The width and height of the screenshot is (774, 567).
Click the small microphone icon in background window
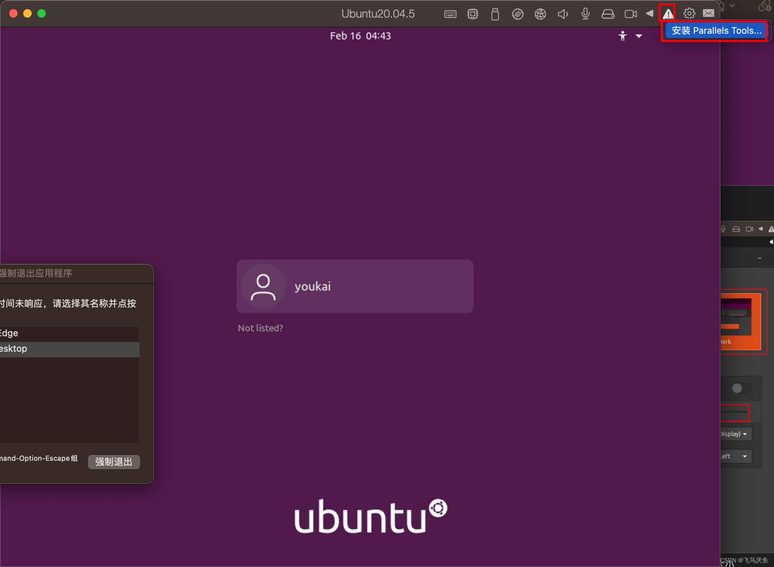click(723, 229)
